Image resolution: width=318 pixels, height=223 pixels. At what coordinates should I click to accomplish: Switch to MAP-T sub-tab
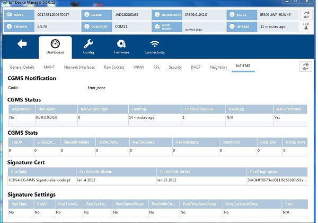pyautogui.click(x=49, y=67)
